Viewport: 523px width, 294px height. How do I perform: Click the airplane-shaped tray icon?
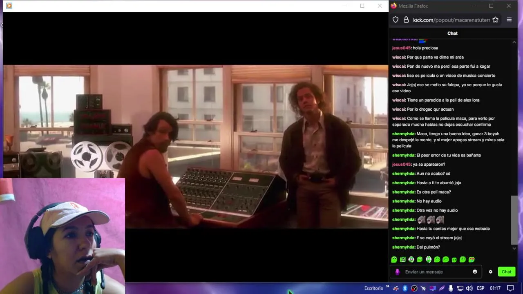[423, 288]
